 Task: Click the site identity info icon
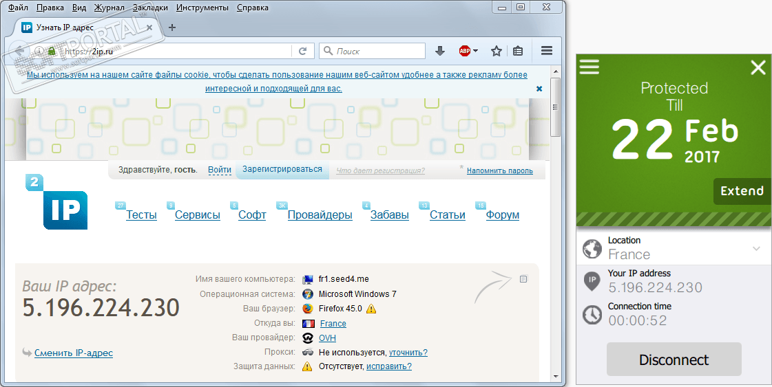[x=39, y=51]
